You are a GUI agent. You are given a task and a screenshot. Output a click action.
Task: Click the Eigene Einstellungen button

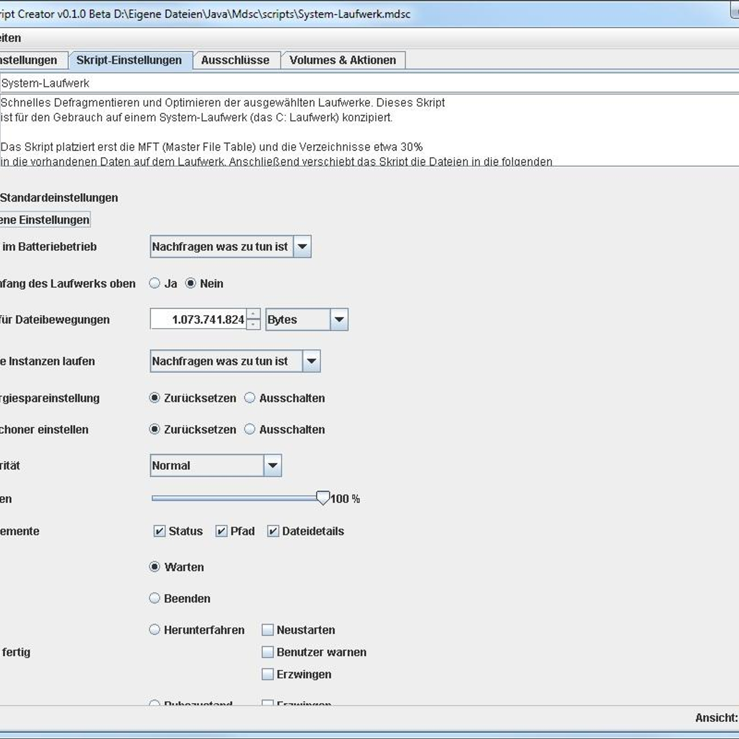point(45,220)
